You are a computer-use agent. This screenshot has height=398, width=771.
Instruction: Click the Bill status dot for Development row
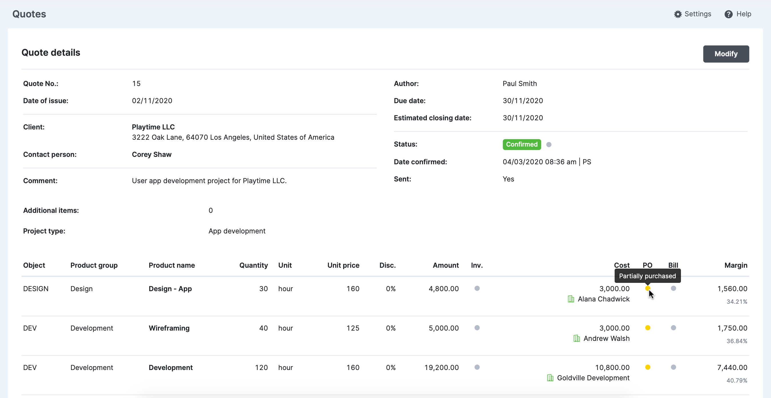point(674,367)
